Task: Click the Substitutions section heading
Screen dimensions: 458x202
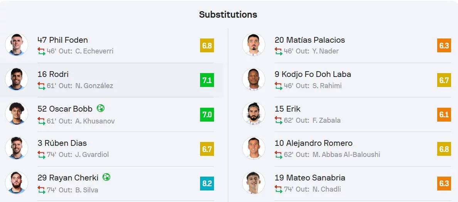Action: [228, 15]
